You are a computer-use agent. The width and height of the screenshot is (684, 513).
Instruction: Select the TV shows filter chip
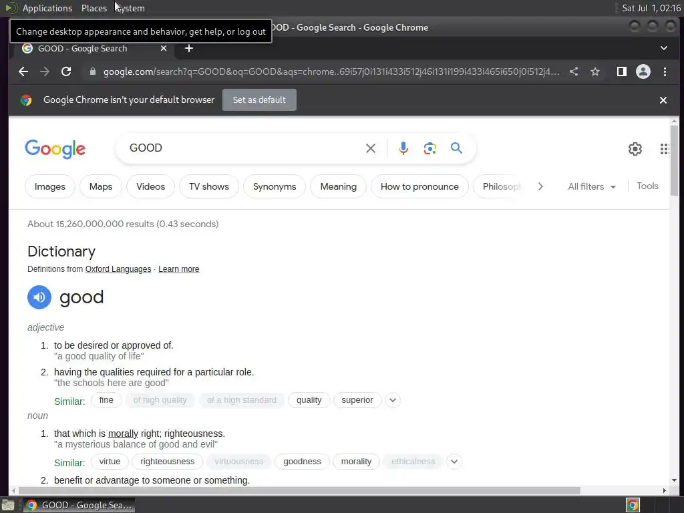tap(209, 187)
